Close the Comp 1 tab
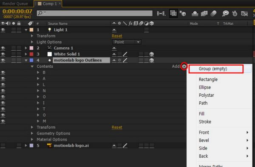 point(60,3)
